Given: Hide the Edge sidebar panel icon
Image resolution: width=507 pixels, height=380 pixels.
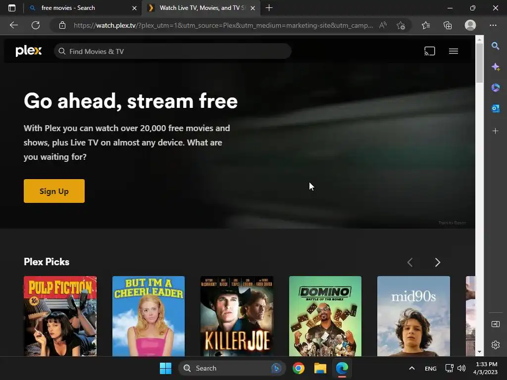Looking at the screenshot, I should click(x=495, y=324).
